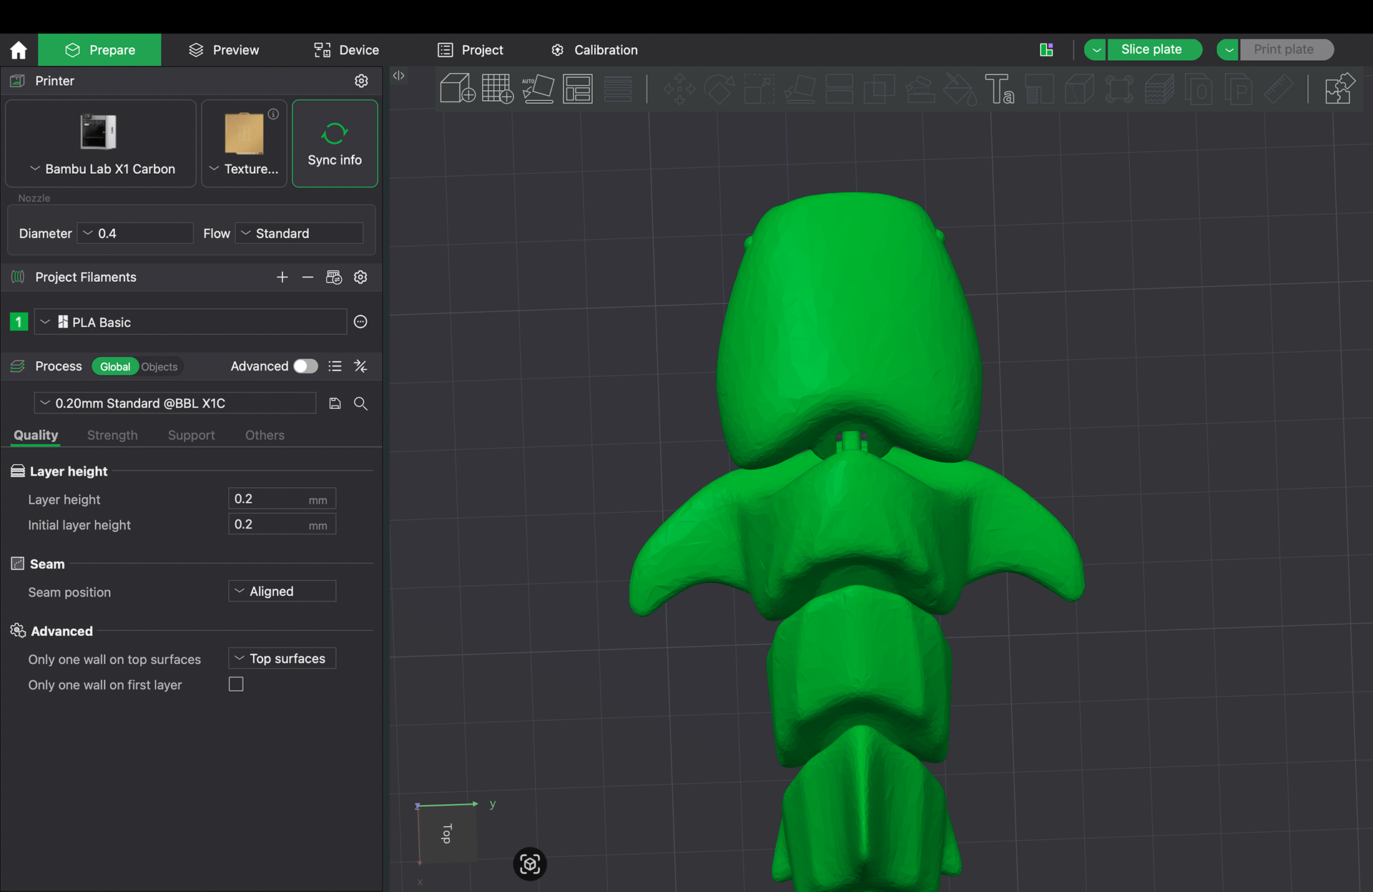
Task: Open the Bambu Lab X1 Carbon printer dropdown
Action: click(101, 144)
